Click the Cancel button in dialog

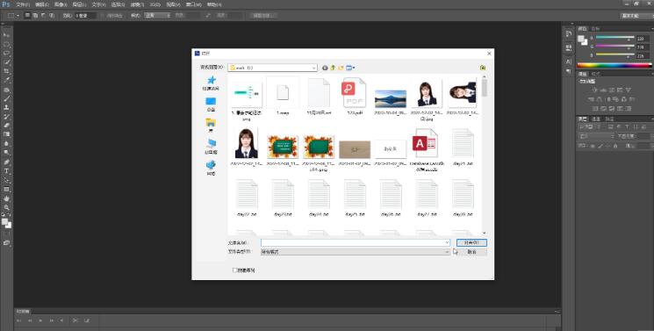(471, 252)
